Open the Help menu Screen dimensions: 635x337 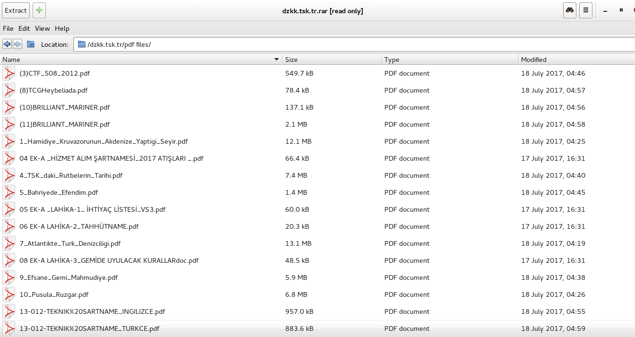[x=62, y=28]
